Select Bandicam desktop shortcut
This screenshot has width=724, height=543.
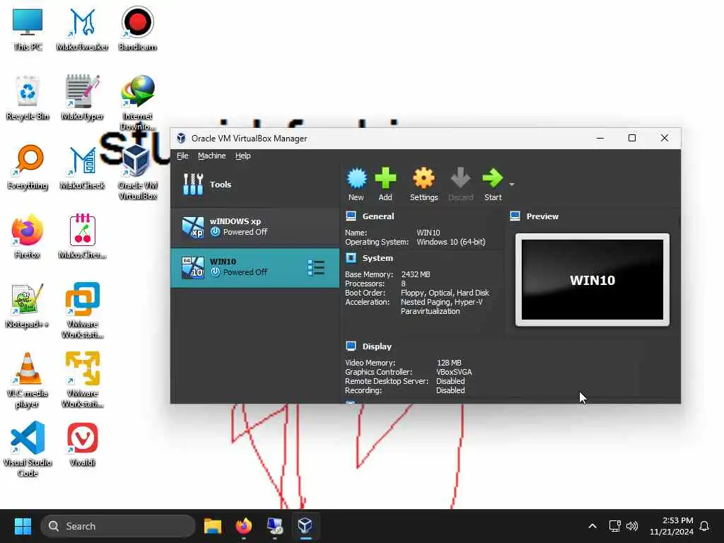(137, 29)
